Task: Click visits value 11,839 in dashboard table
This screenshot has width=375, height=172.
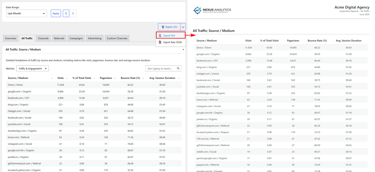Action: (x=61, y=85)
